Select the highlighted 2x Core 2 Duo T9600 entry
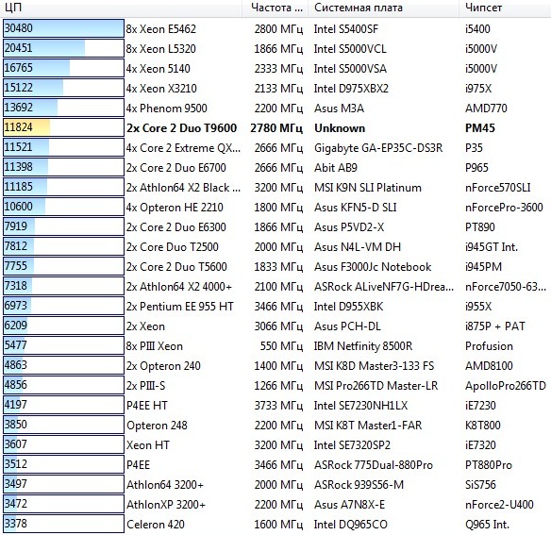Screen dimensions: 551x535 point(182,128)
